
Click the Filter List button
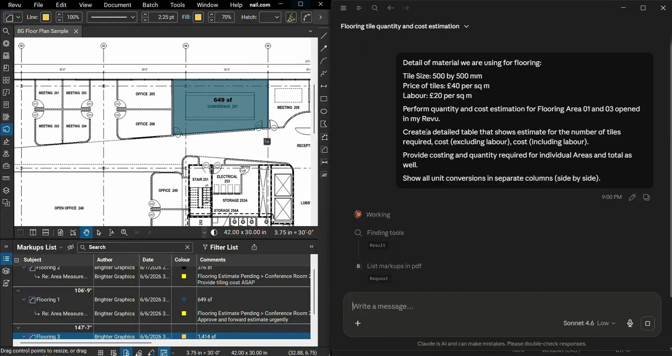coord(220,247)
